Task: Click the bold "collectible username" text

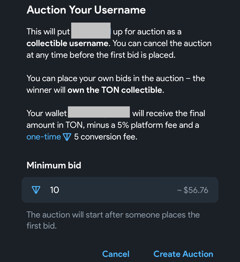Action: tap(67, 43)
